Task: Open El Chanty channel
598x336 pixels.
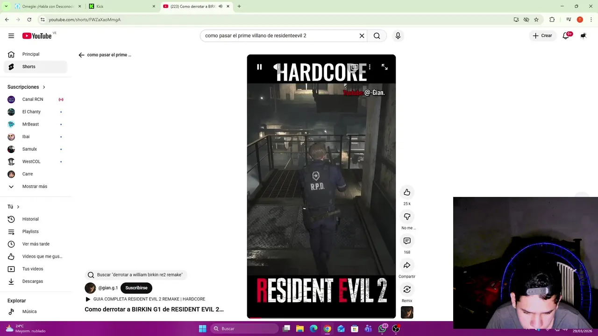Action: coord(36,112)
